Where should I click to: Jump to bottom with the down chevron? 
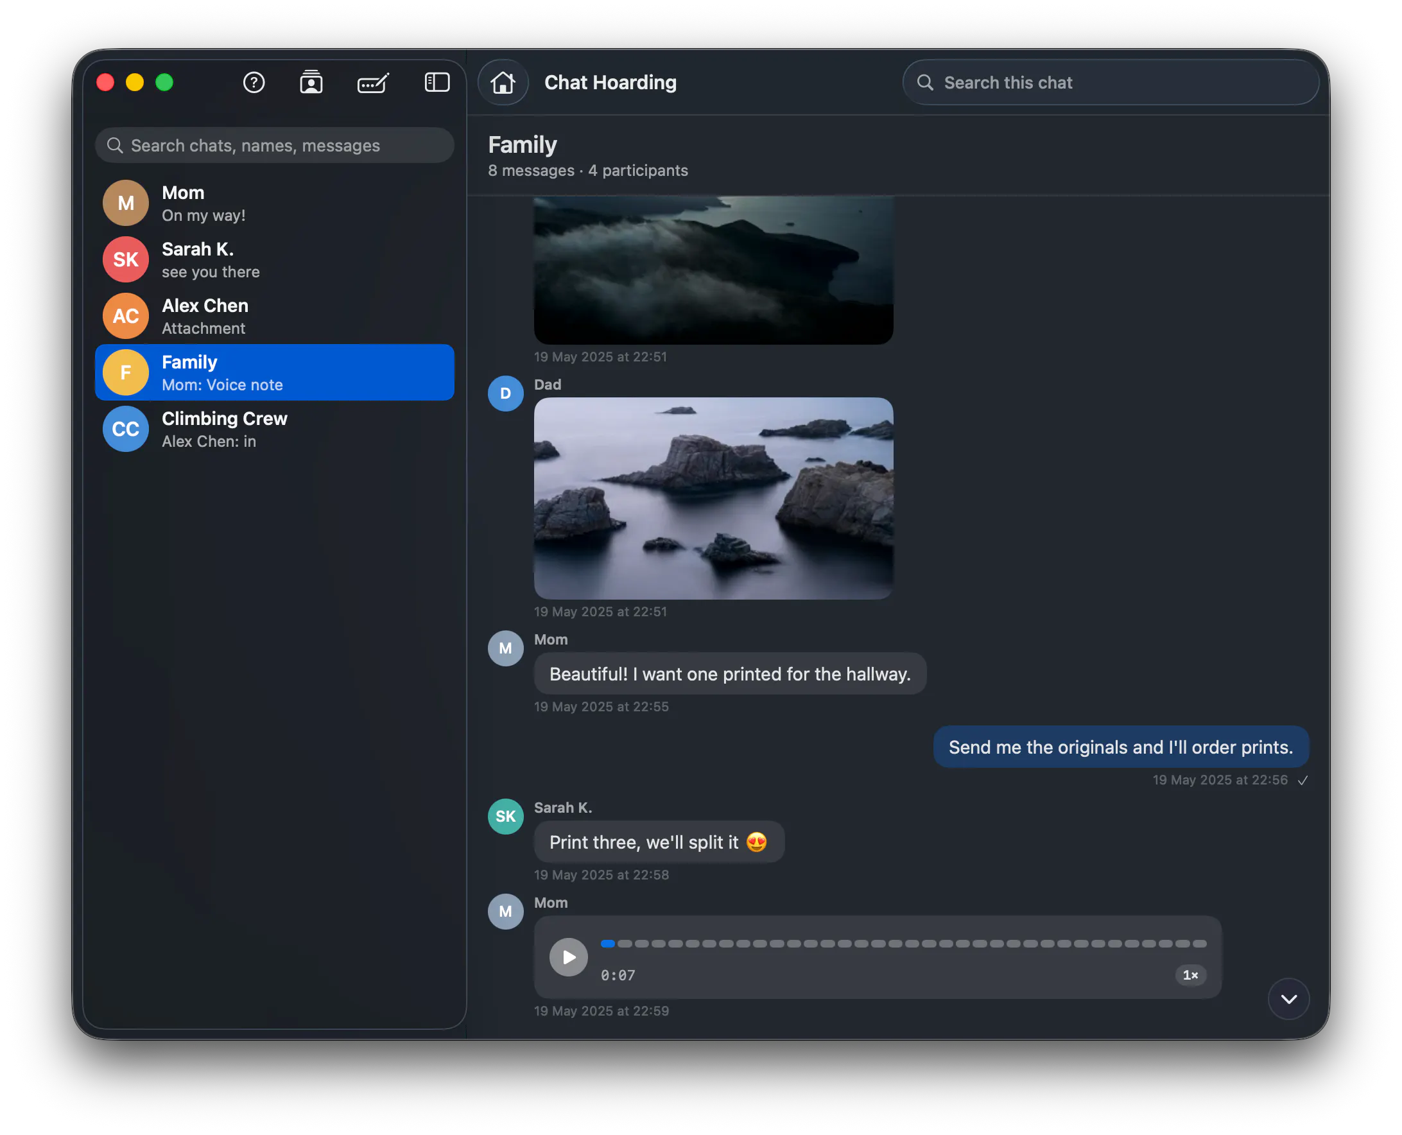1288,998
